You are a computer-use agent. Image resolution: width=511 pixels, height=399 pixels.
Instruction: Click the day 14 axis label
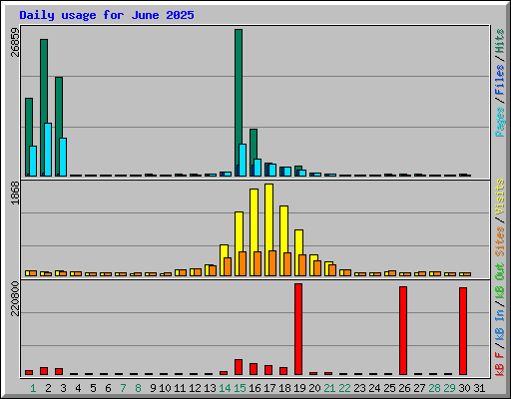225,388
